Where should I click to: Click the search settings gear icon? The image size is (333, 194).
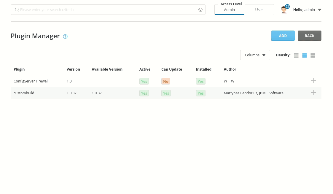coord(200,10)
